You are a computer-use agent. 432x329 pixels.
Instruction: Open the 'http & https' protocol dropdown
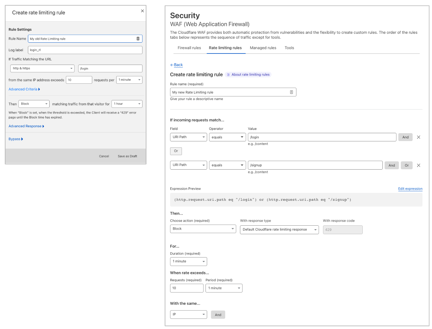(x=42, y=69)
